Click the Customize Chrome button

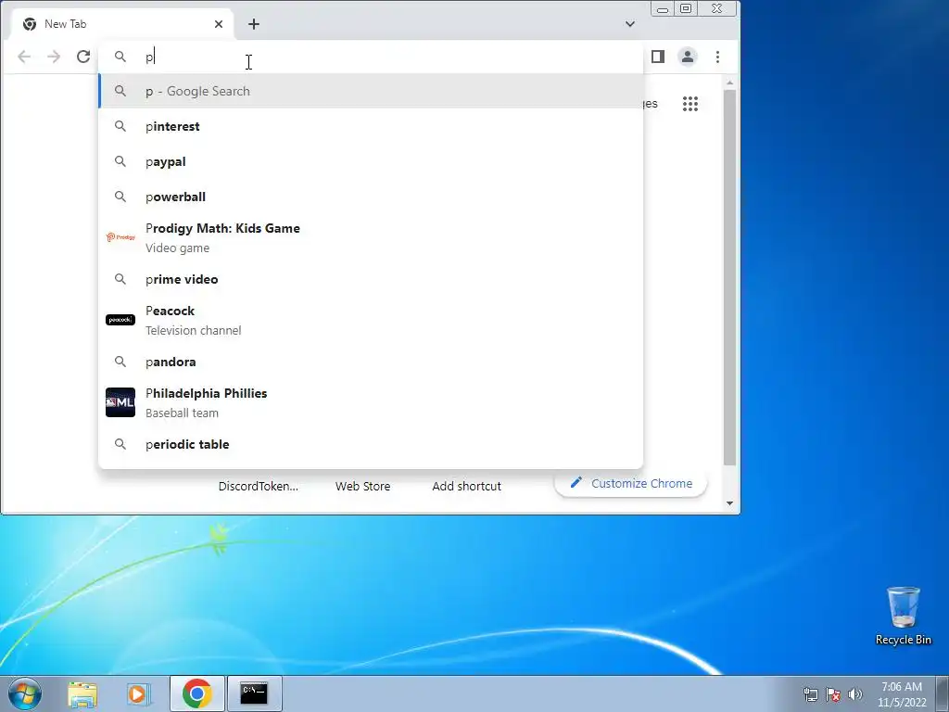pos(630,483)
